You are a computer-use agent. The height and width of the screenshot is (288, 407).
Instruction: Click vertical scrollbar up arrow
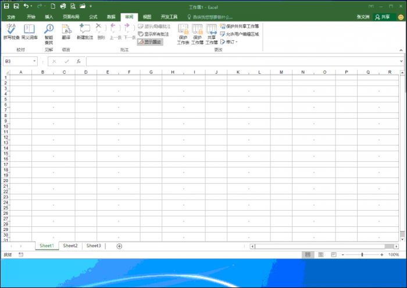(402, 73)
